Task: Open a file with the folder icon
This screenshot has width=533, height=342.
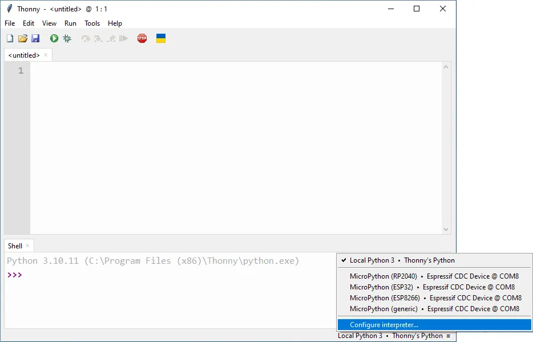Action: 23,38
